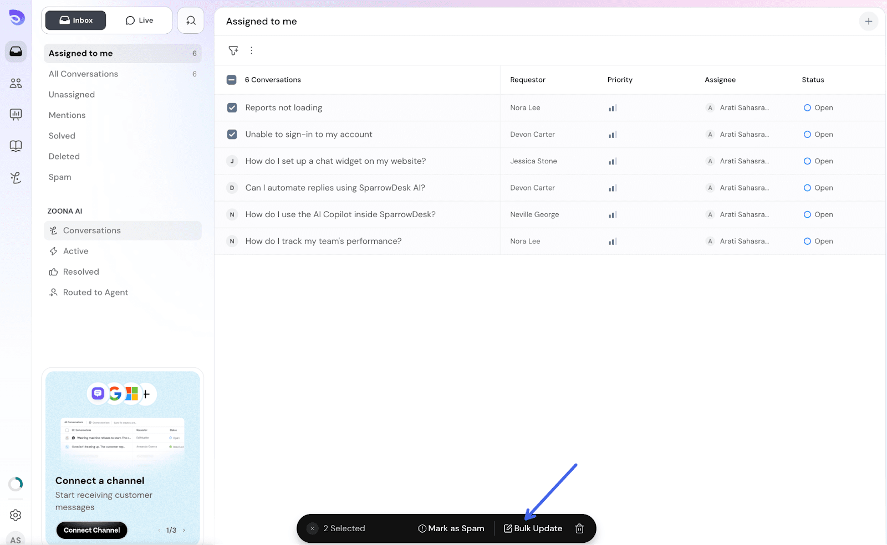Click the trash delete icon in bulk bar

(579, 528)
